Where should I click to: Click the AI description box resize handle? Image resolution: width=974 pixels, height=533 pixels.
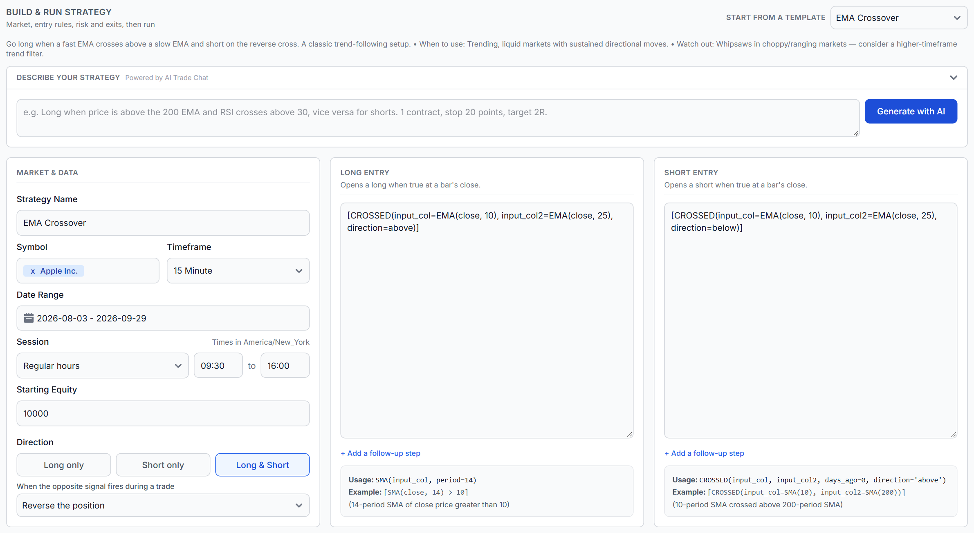856,133
